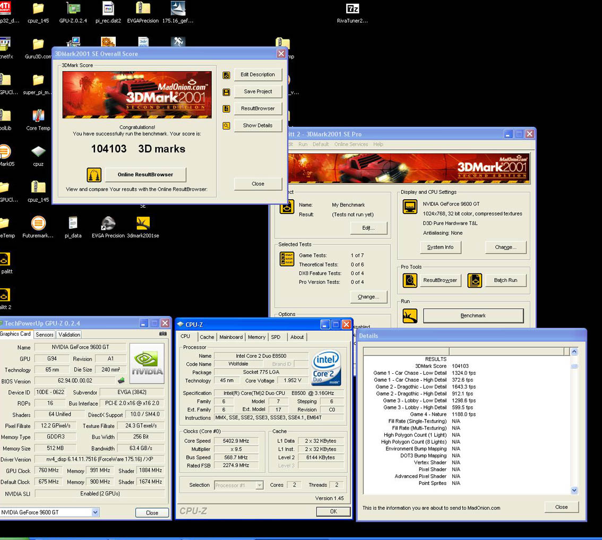
Task: Click the Online ResultBrowser podium icon
Action: 94,175
